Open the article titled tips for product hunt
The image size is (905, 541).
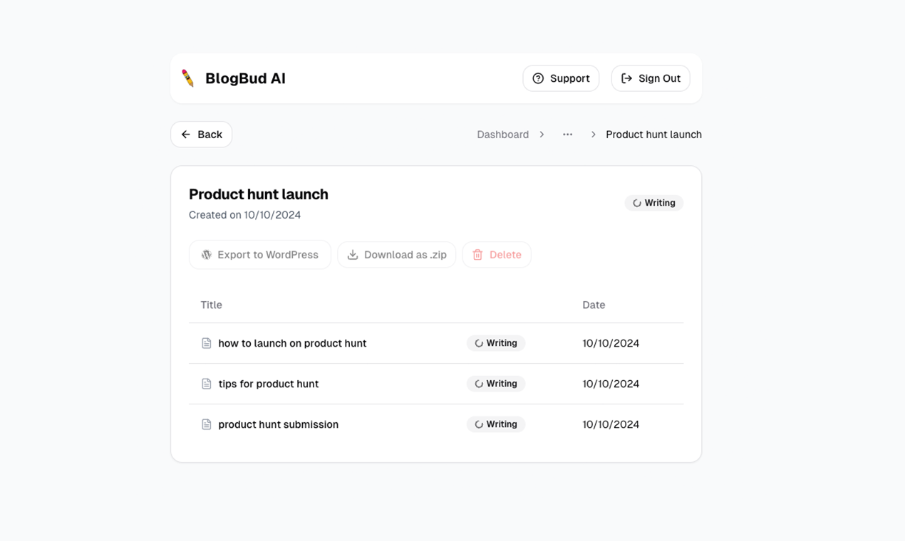[269, 384]
